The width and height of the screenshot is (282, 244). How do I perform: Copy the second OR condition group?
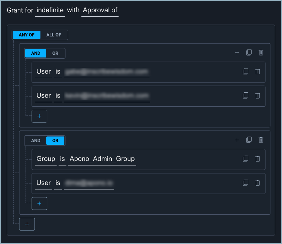(249, 140)
